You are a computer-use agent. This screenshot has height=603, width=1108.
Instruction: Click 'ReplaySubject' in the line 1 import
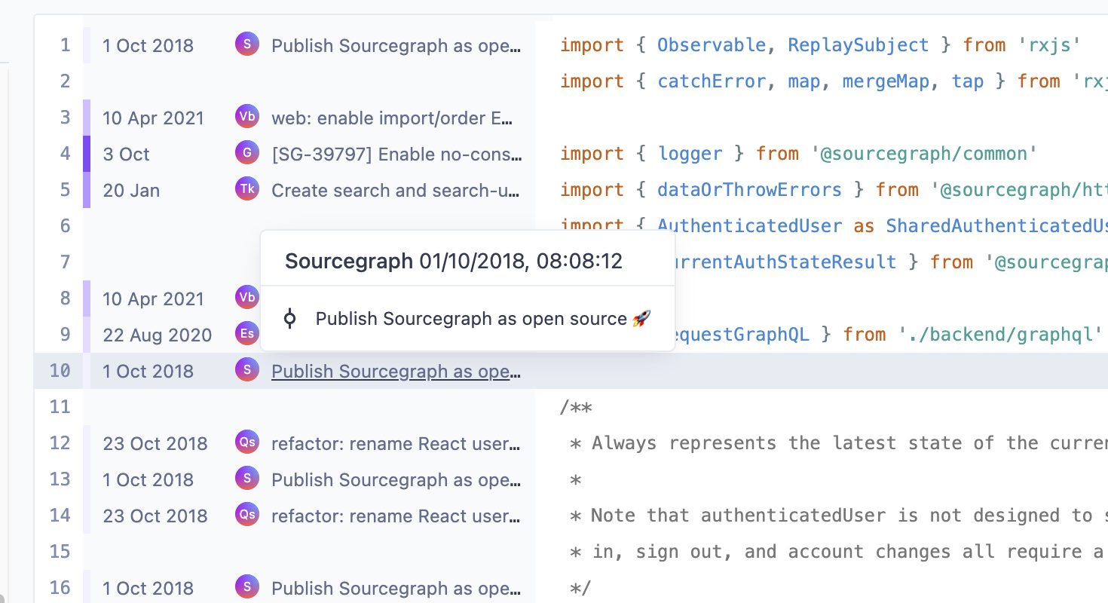click(x=859, y=45)
